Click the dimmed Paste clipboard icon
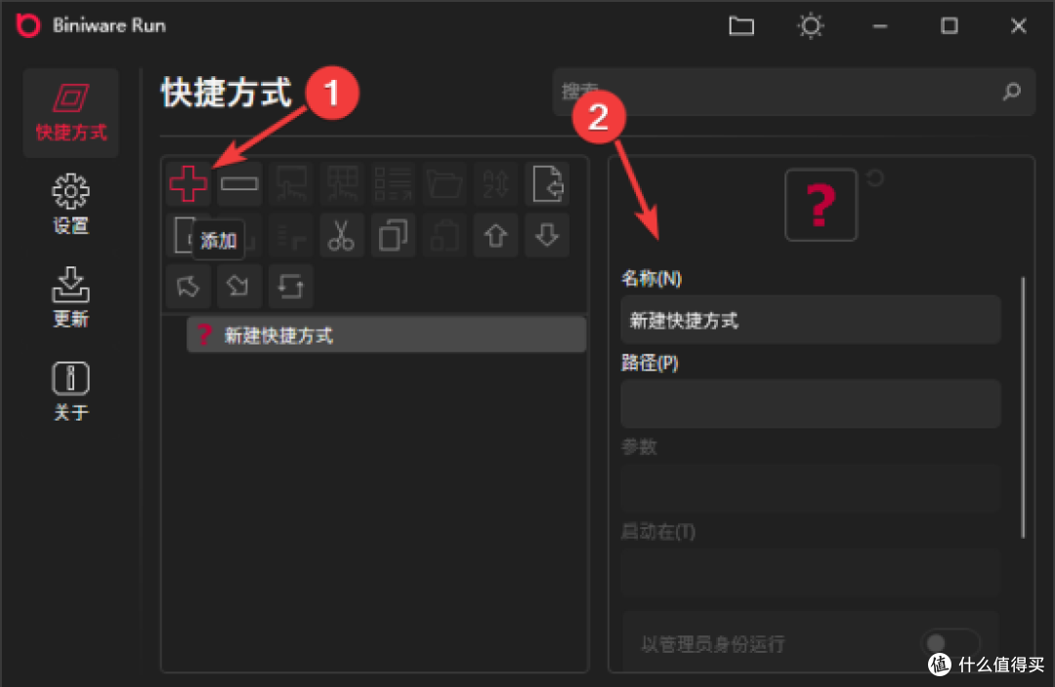This screenshot has height=687, width=1055. (x=444, y=235)
